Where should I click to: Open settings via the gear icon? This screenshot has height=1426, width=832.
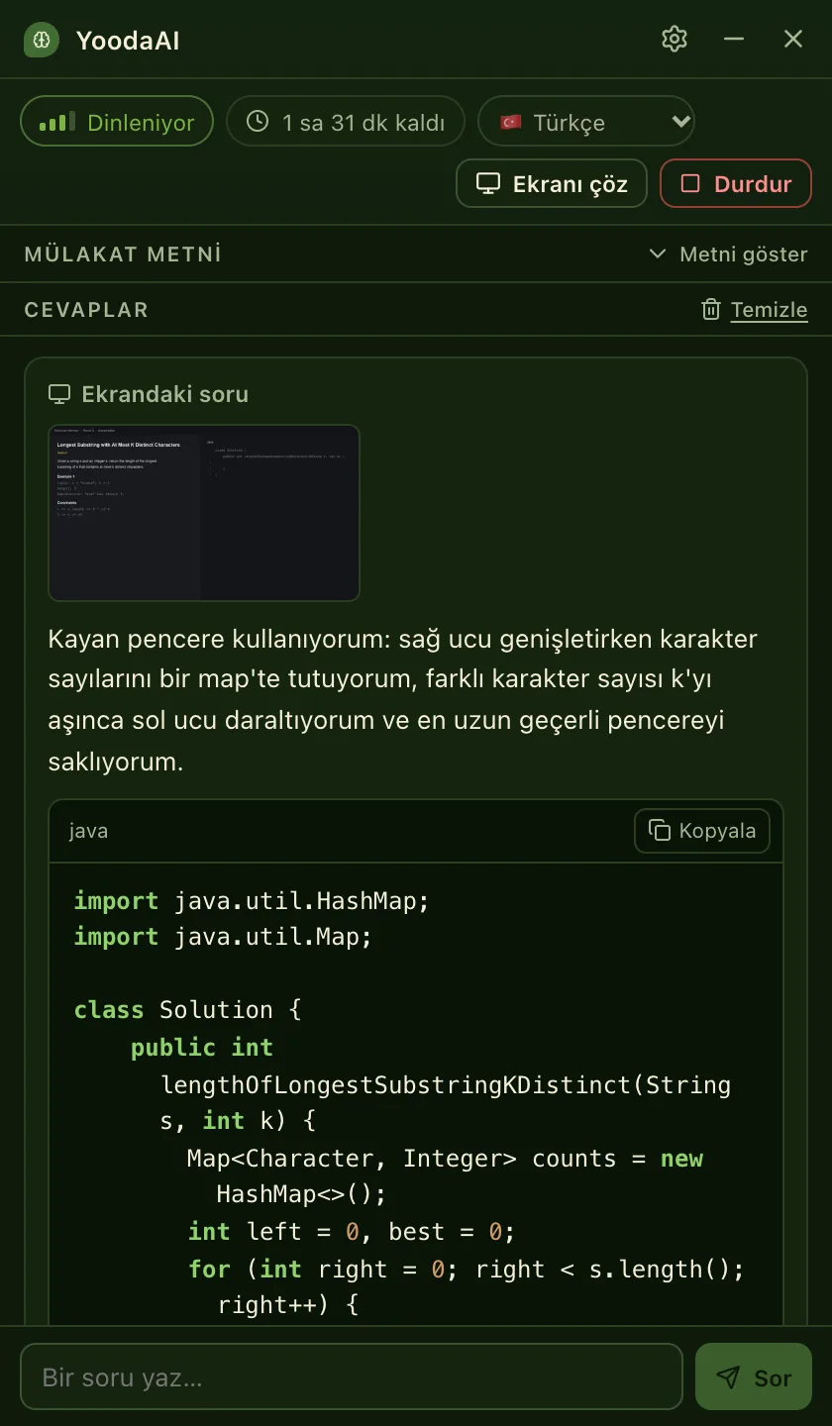(675, 39)
